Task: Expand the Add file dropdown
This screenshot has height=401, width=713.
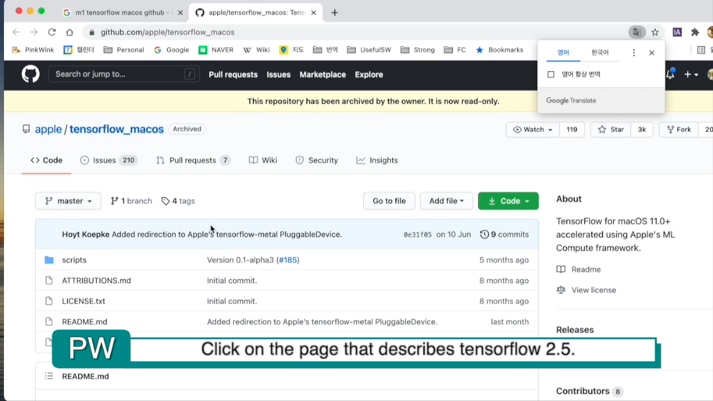Action: 446,200
